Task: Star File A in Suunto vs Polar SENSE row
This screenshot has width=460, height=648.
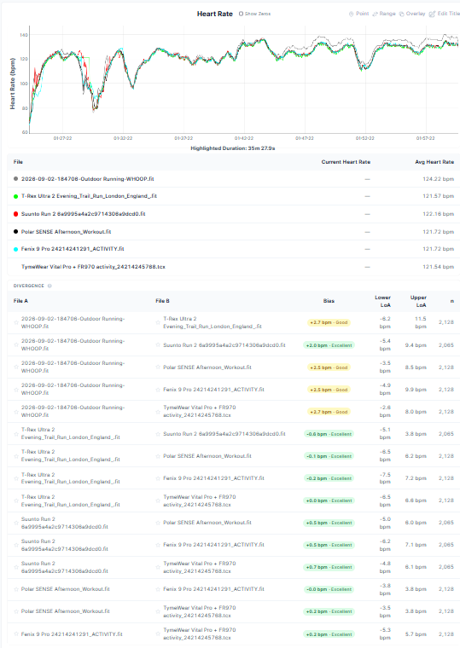Action: (x=16, y=523)
